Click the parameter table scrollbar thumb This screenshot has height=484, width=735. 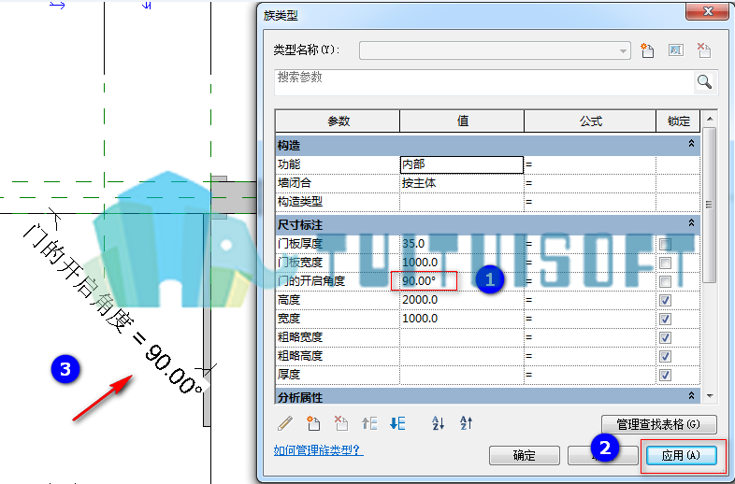(x=709, y=205)
